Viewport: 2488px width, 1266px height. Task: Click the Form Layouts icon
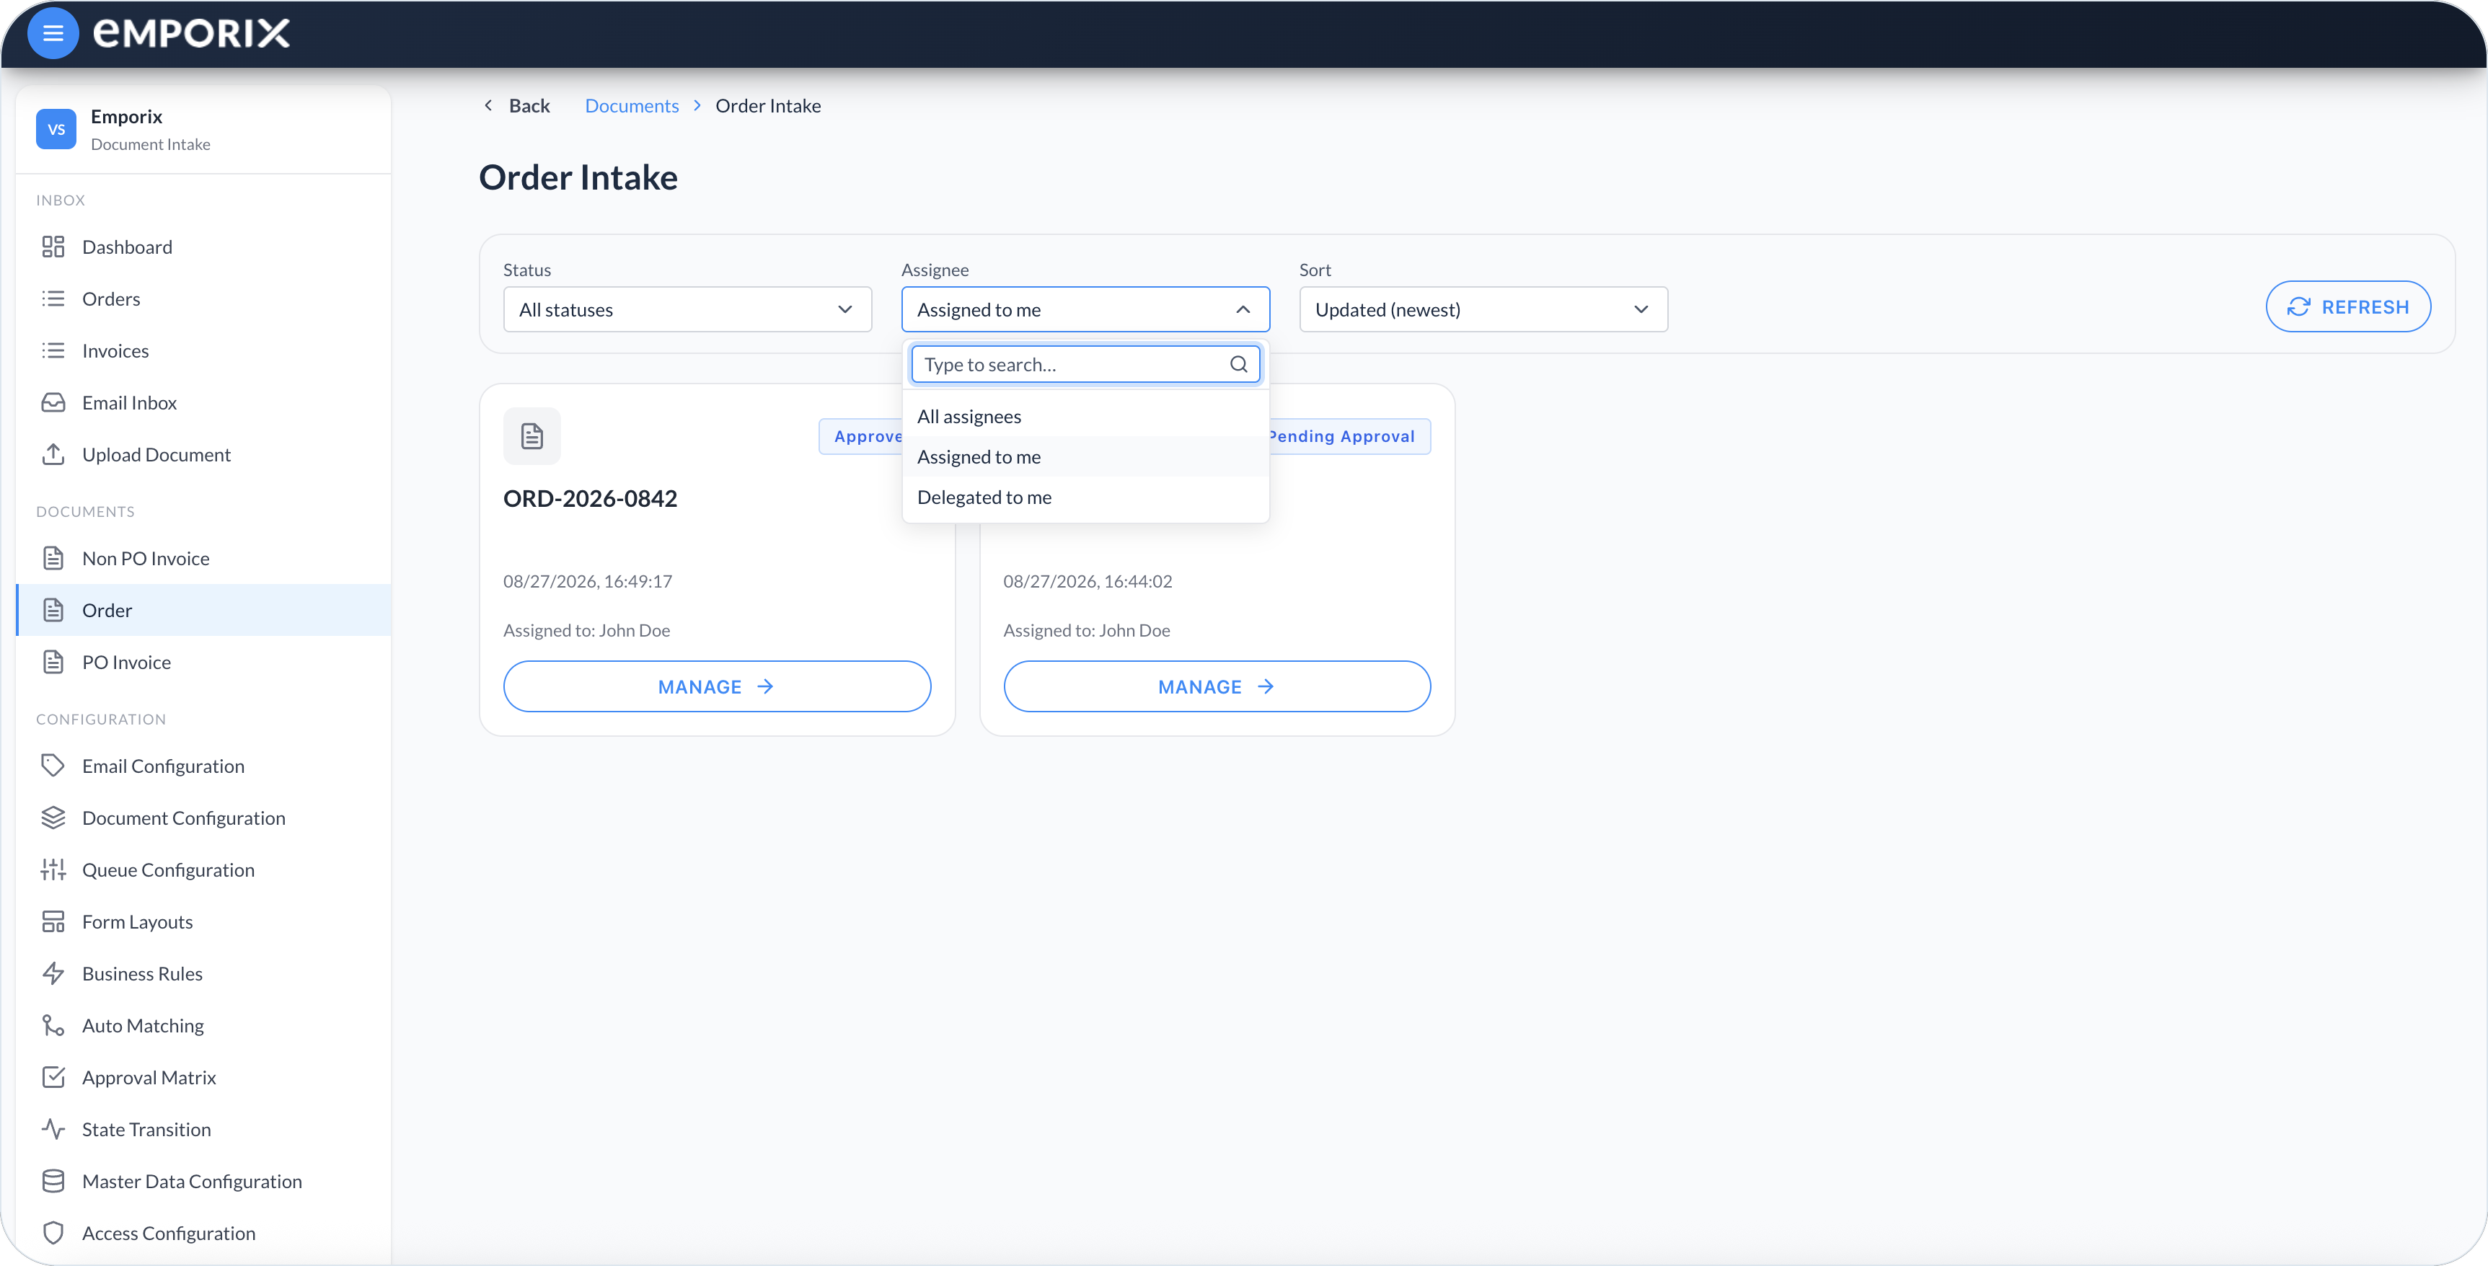click(x=53, y=922)
